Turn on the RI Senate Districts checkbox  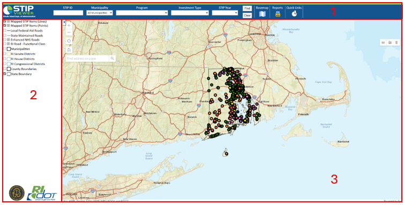click(5, 54)
